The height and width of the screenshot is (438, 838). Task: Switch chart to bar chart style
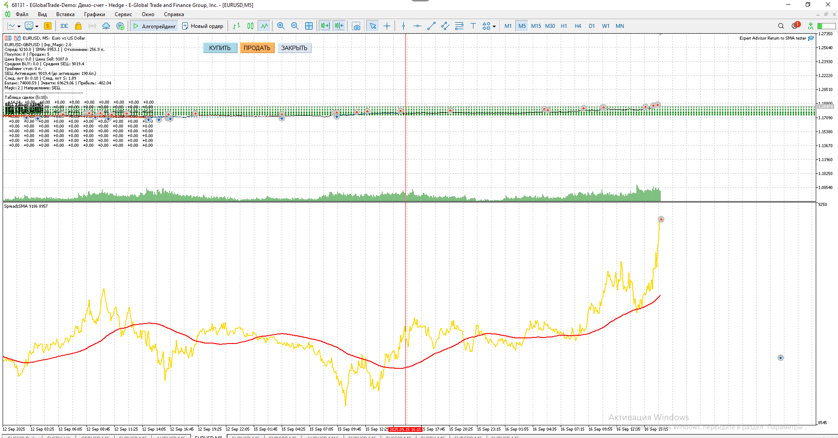pyautogui.click(x=236, y=26)
